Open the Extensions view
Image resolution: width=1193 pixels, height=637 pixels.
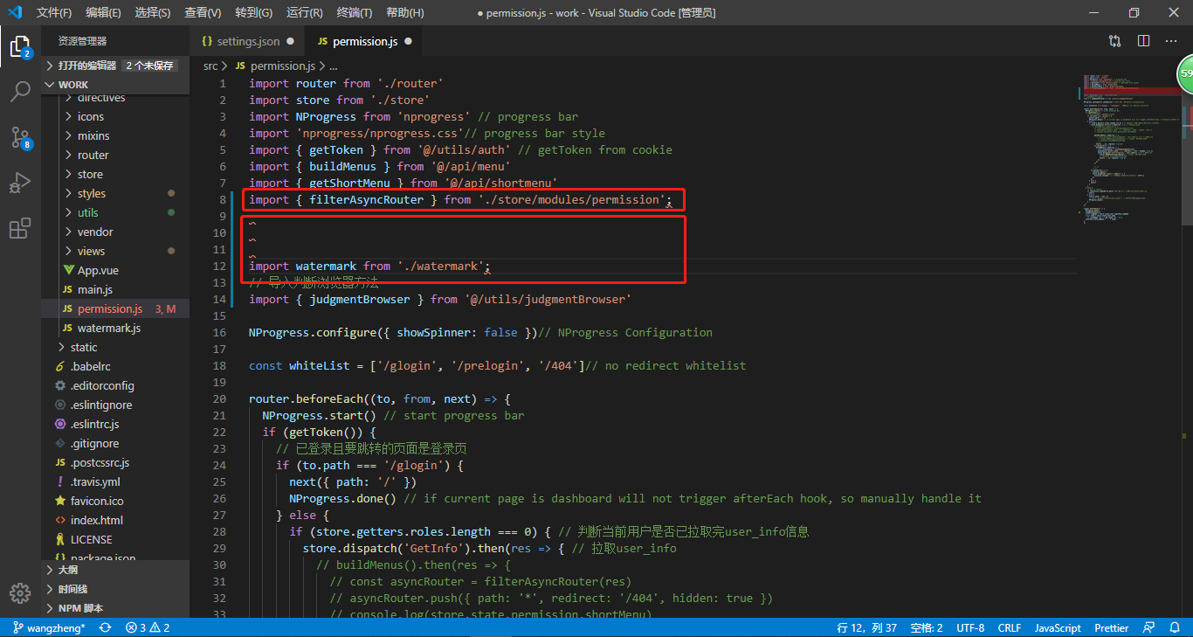coord(20,229)
